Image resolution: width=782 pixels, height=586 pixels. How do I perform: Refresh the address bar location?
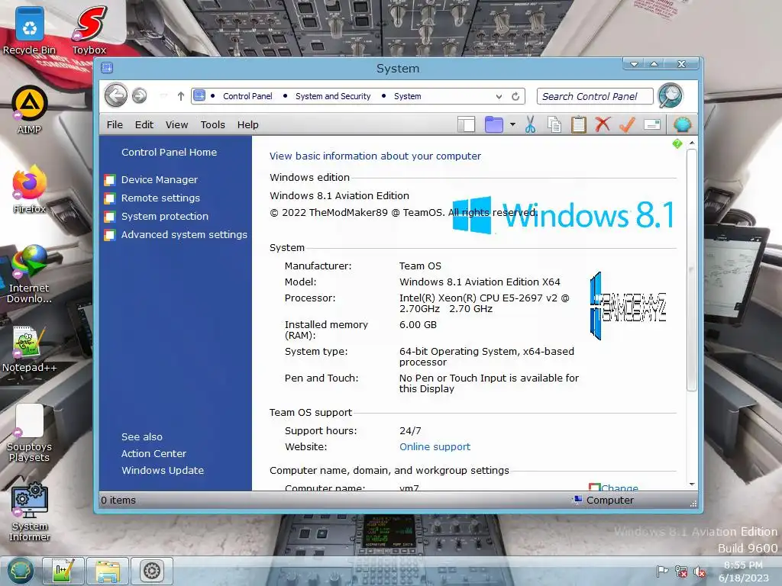click(515, 96)
